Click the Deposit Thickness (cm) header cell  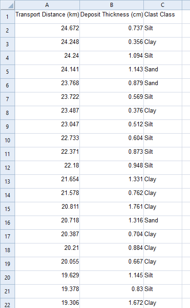pyautogui.click(x=111, y=16)
